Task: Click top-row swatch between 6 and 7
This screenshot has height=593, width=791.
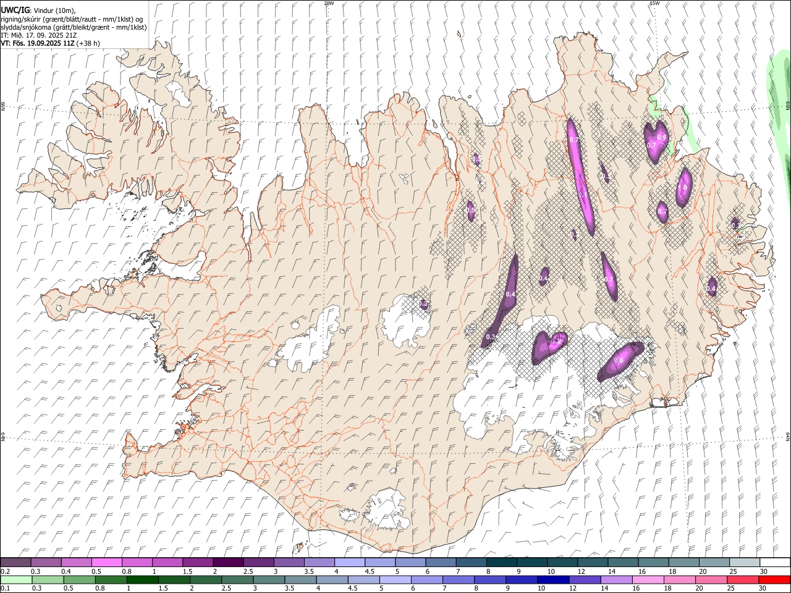Action: (441, 562)
